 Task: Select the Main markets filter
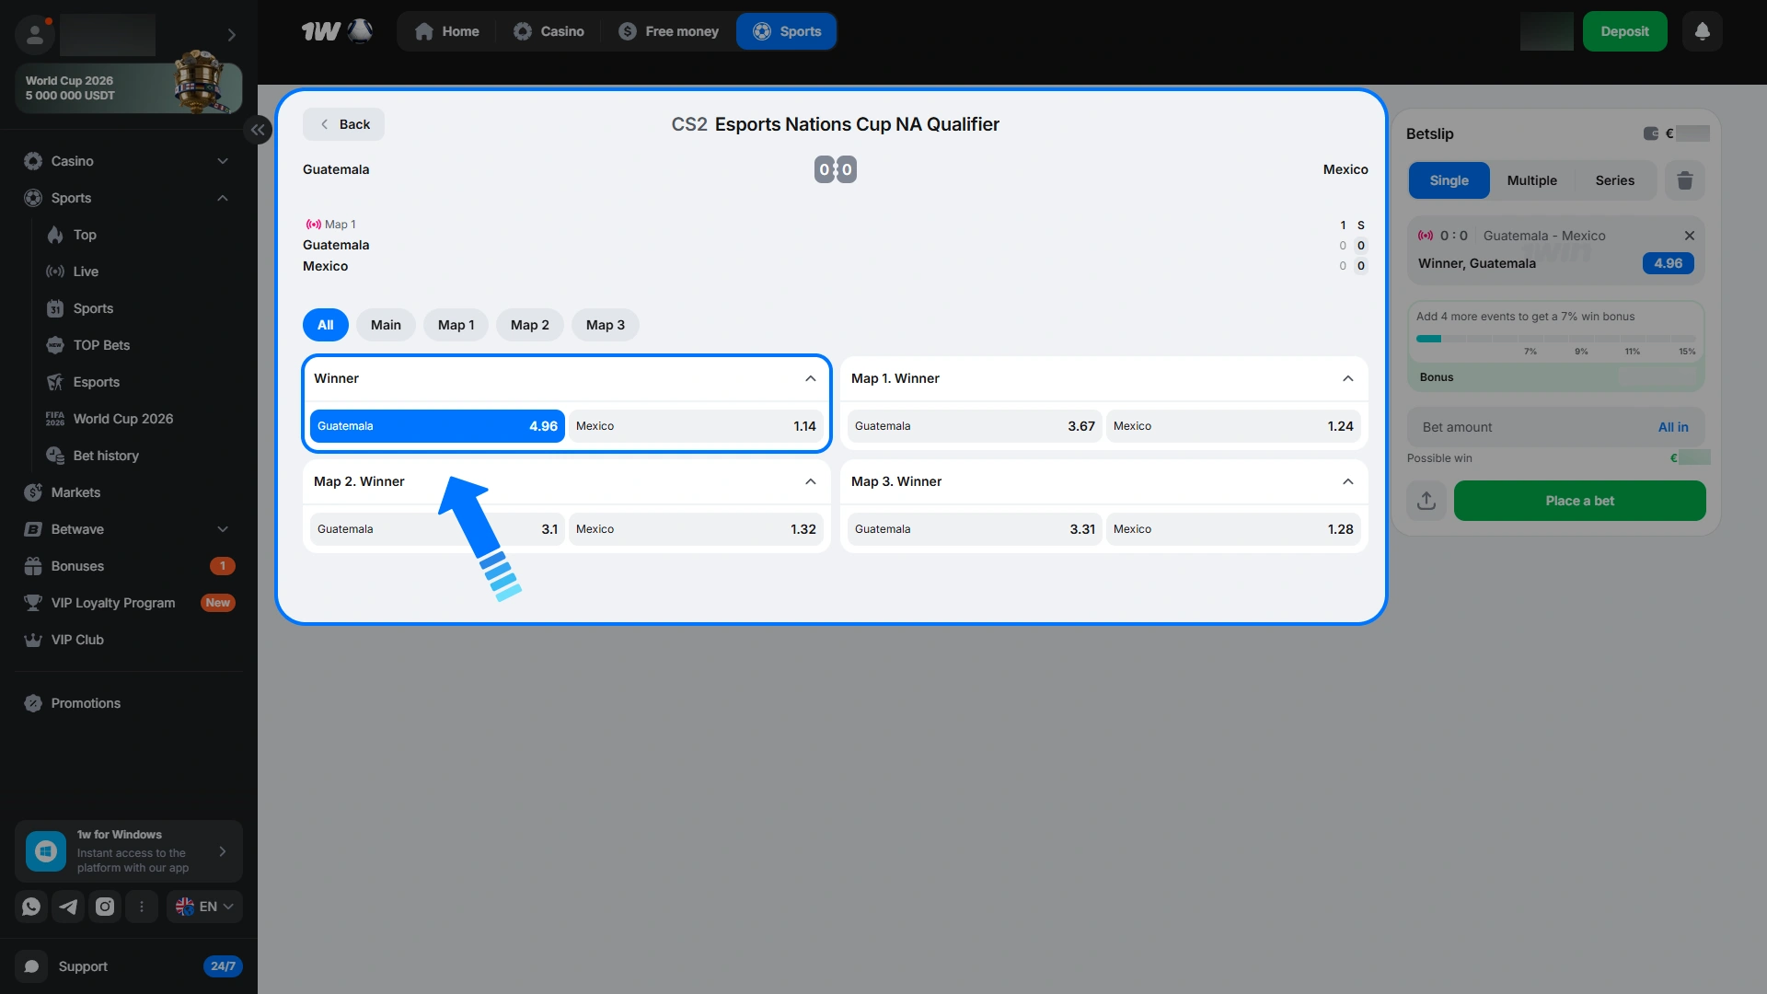pos(386,325)
